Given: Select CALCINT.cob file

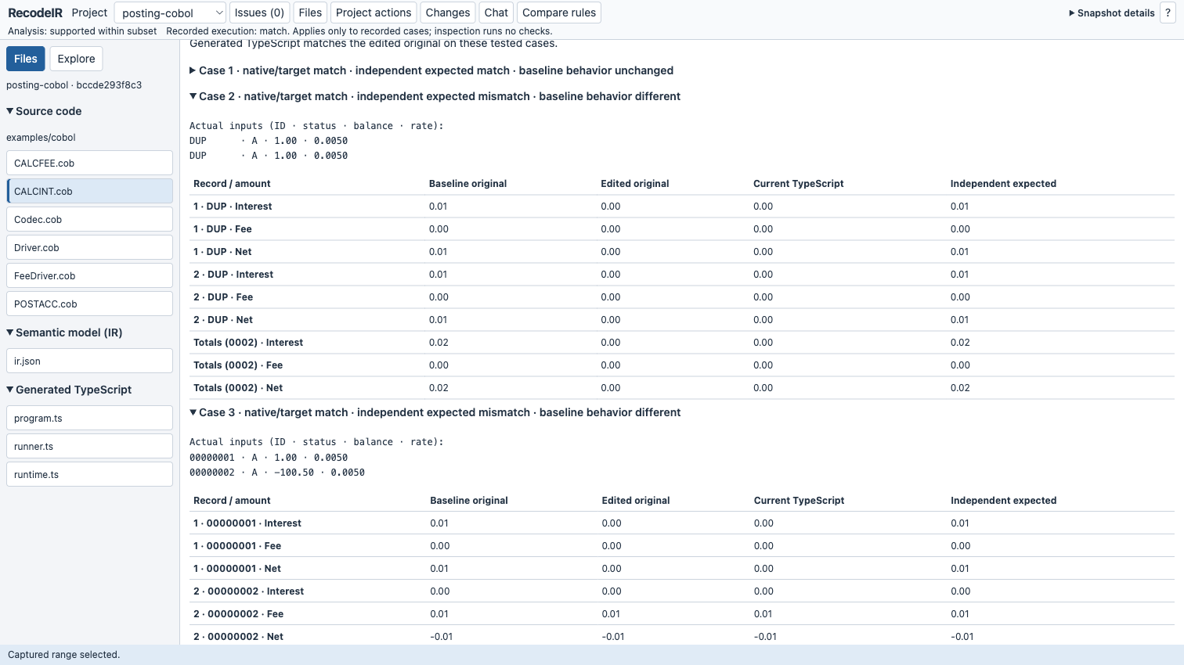Looking at the screenshot, I should point(89,191).
